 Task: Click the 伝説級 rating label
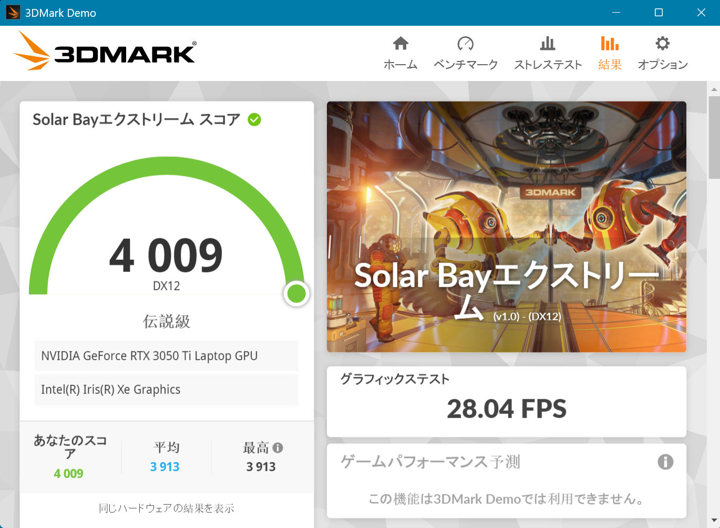coord(167,321)
